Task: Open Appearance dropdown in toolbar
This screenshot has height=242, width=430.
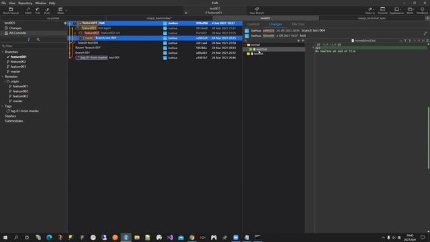Action: (x=396, y=11)
